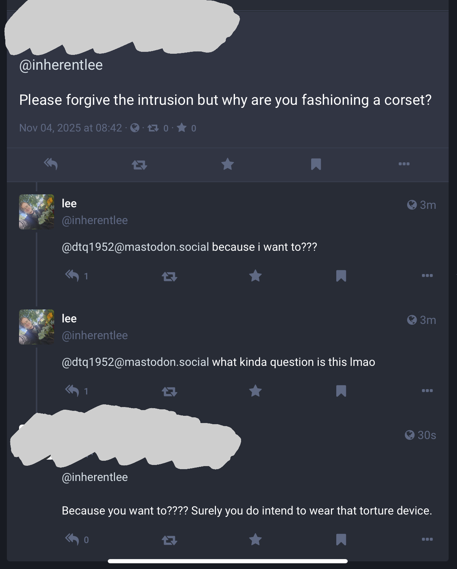The image size is (457, 569).
Task: Open more options on "what kinda question" post
Action: [427, 390]
